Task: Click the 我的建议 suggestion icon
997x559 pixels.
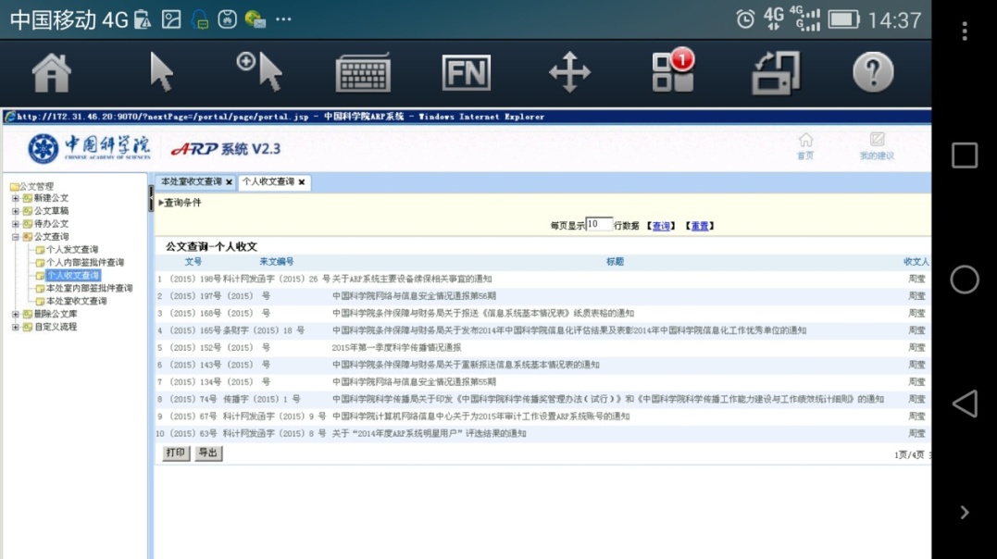Action: point(877,145)
